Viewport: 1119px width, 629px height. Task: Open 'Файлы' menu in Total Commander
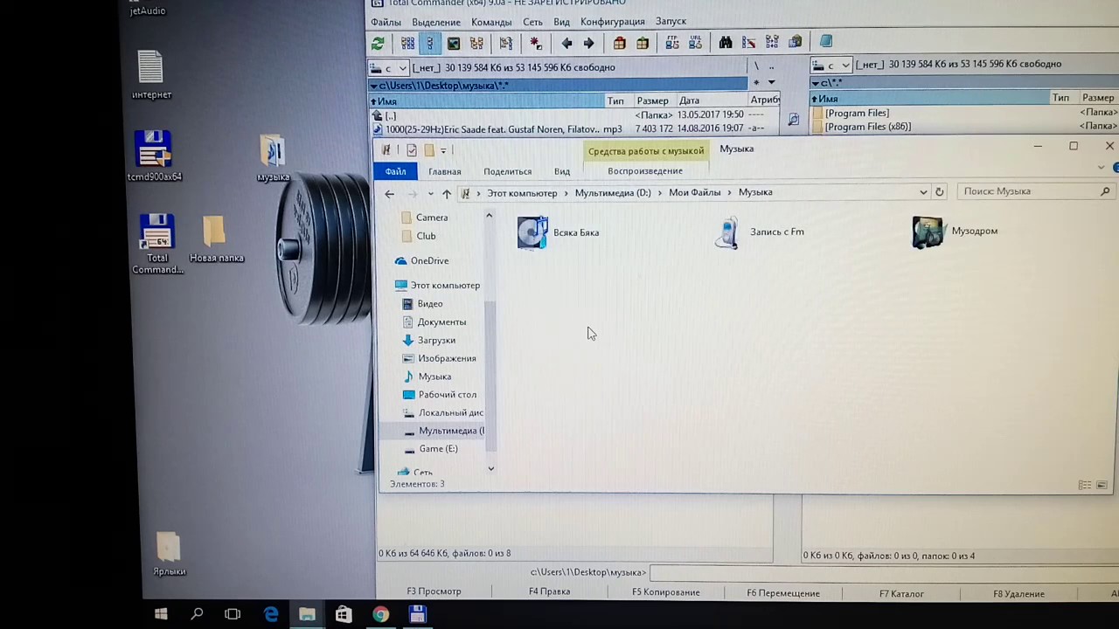386,22
